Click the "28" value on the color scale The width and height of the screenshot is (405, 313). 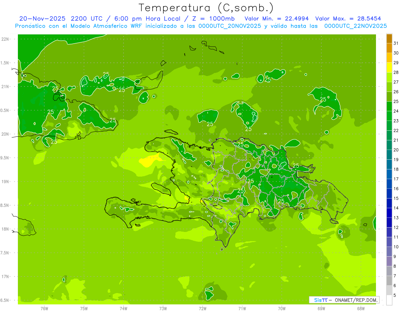396,72
